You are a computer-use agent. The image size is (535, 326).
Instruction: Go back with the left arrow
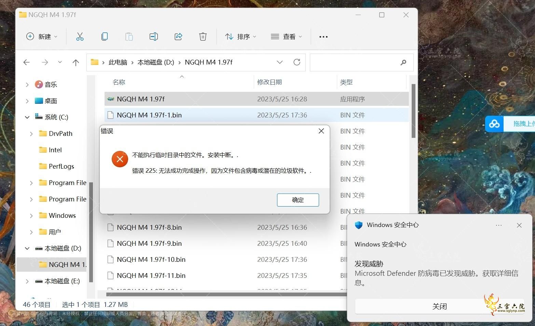click(27, 62)
